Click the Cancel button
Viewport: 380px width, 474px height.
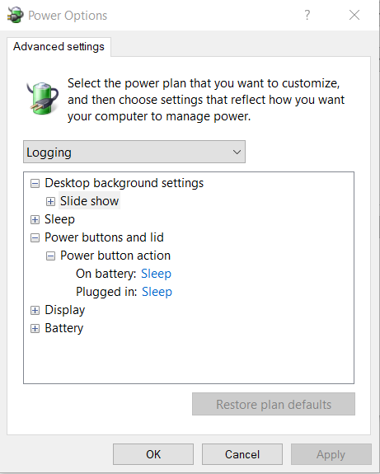point(242,454)
